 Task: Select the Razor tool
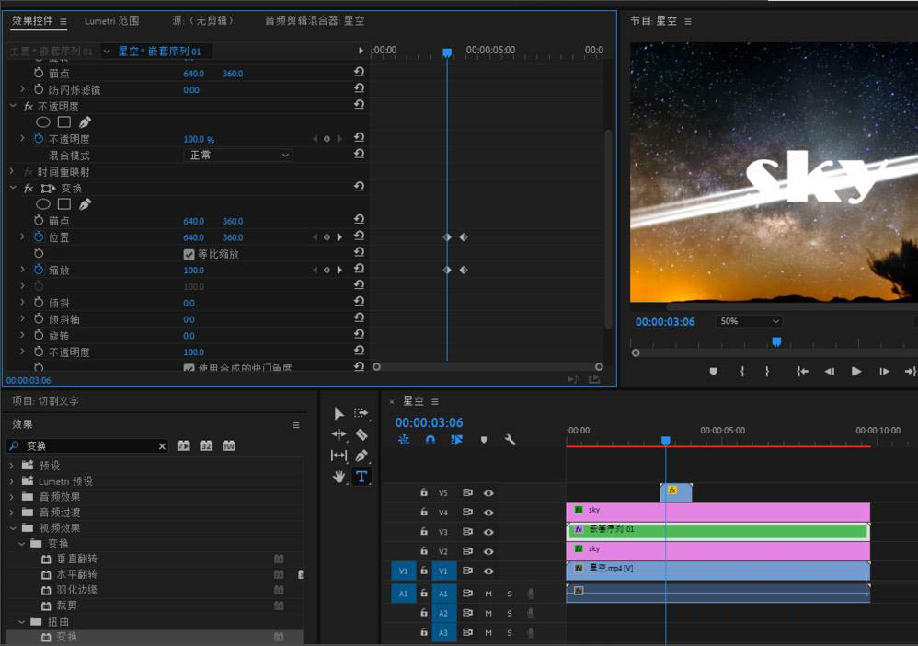[x=361, y=434]
